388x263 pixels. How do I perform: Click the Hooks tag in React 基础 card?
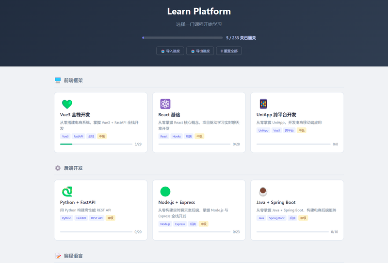[x=177, y=136]
